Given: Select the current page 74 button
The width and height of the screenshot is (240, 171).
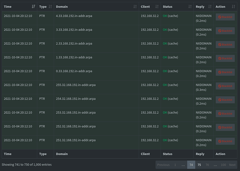Looking at the screenshot, I should 191,165.
